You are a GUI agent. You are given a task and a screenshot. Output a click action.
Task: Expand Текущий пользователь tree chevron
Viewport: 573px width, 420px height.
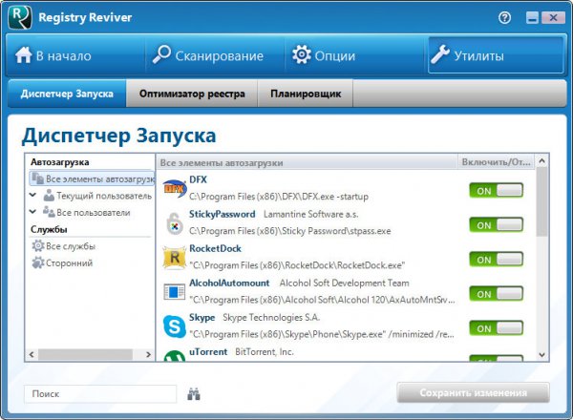[32, 195]
